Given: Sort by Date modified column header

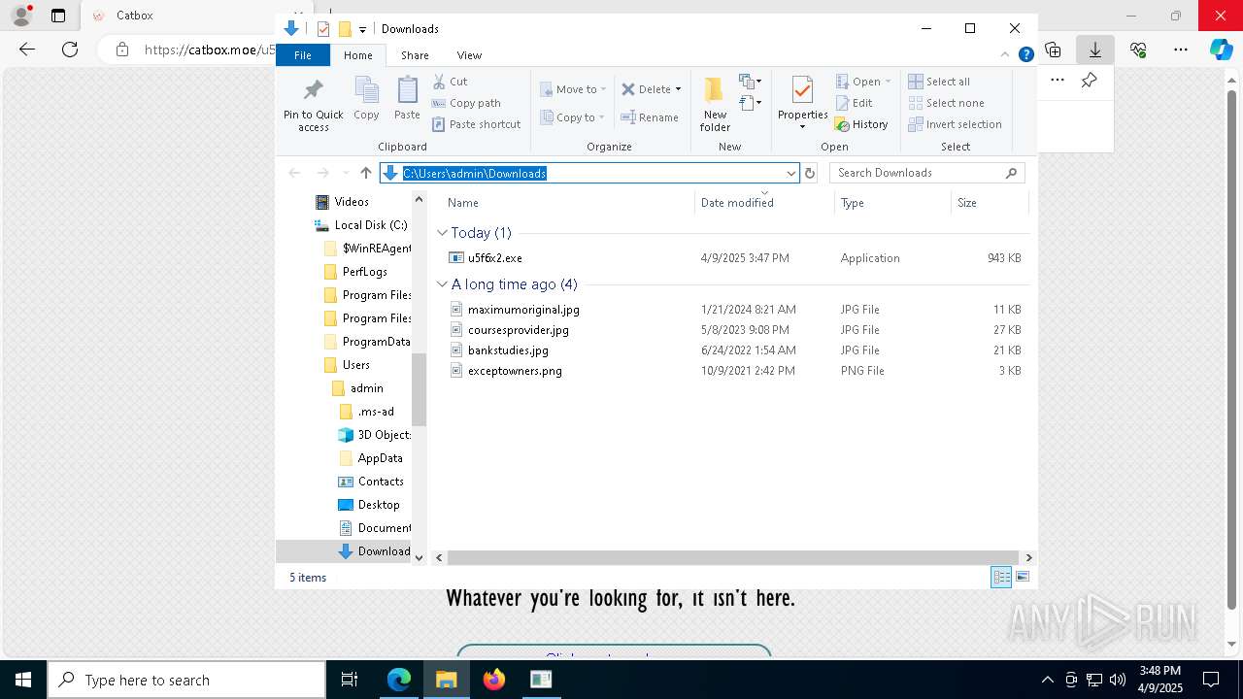Looking at the screenshot, I should click(x=764, y=203).
